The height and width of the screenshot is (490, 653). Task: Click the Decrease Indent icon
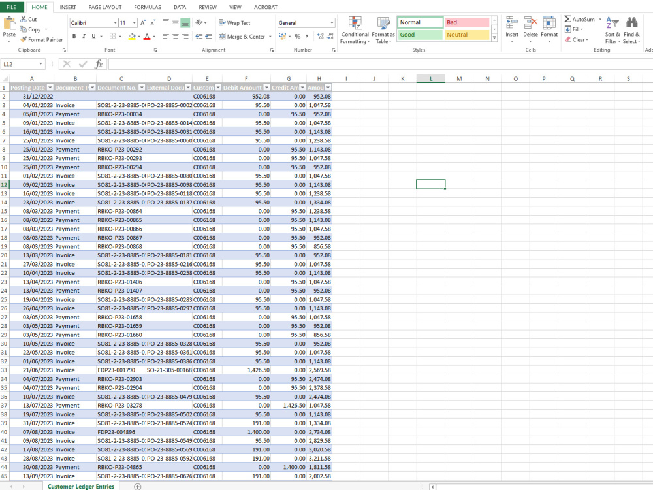click(x=199, y=36)
